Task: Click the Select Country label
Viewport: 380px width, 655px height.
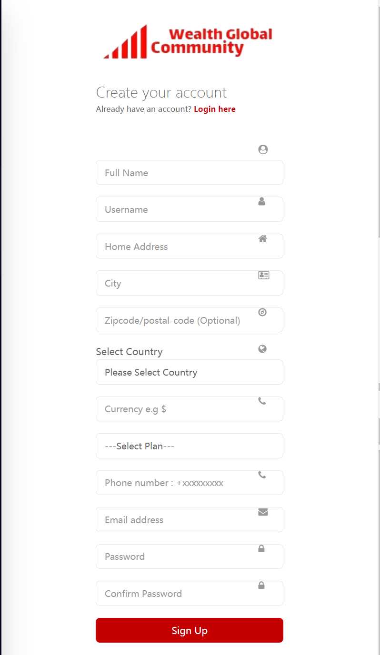Action: click(129, 352)
